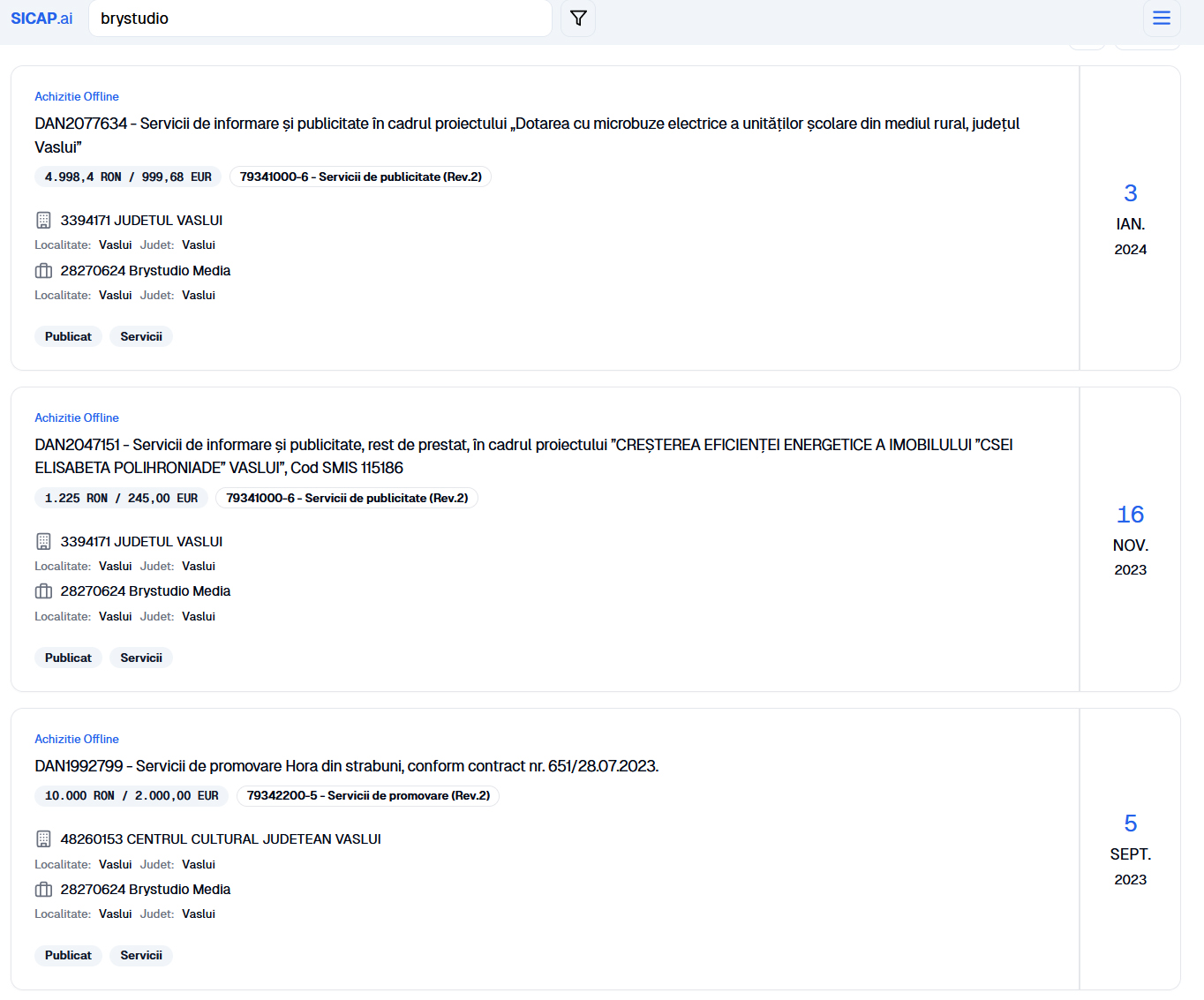Click the Publicat tag in the first result

[68, 337]
